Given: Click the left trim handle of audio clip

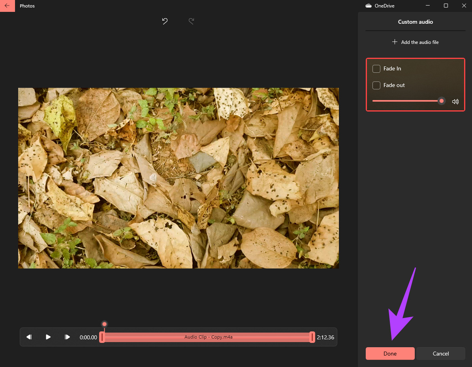Looking at the screenshot, I should pyautogui.click(x=102, y=337).
